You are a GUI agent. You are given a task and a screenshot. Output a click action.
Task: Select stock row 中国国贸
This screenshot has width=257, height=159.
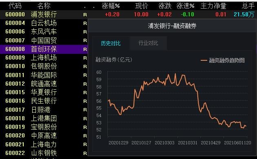click(x=44, y=40)
